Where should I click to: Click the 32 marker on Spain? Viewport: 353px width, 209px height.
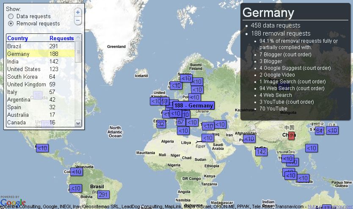tap(161, 124)
